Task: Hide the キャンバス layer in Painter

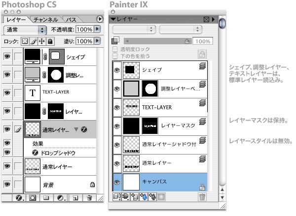Action: [x=117, y=182]
